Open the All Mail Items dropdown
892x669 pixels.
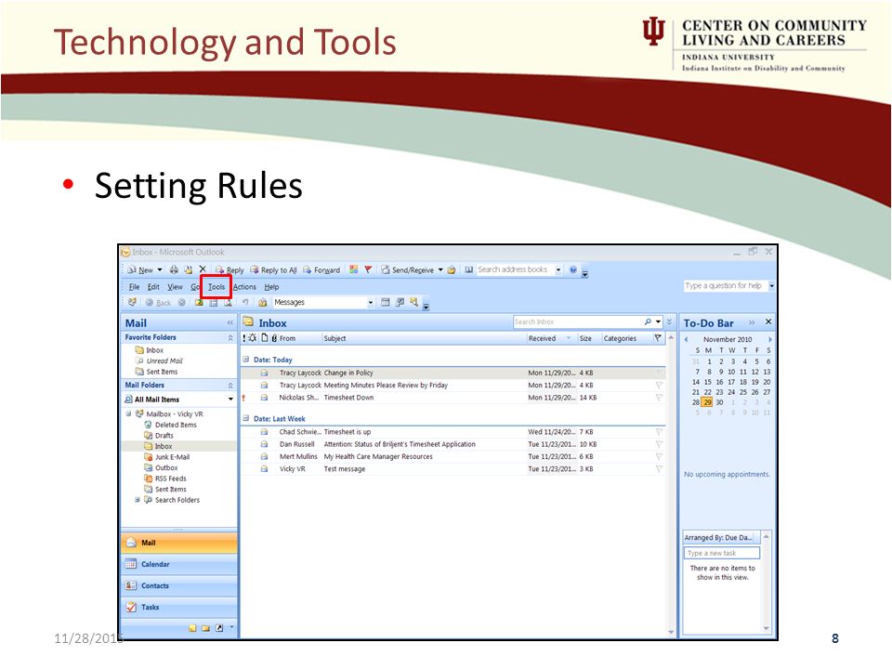[230, 400]
